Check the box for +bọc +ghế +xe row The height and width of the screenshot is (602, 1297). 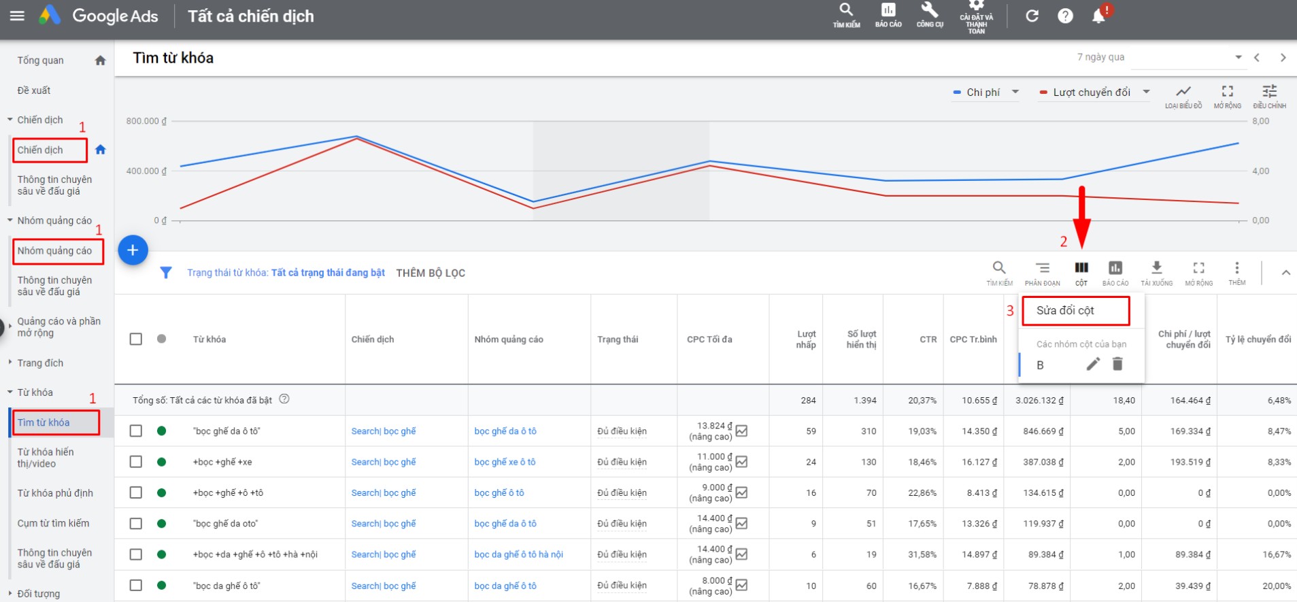click(136, 462)
